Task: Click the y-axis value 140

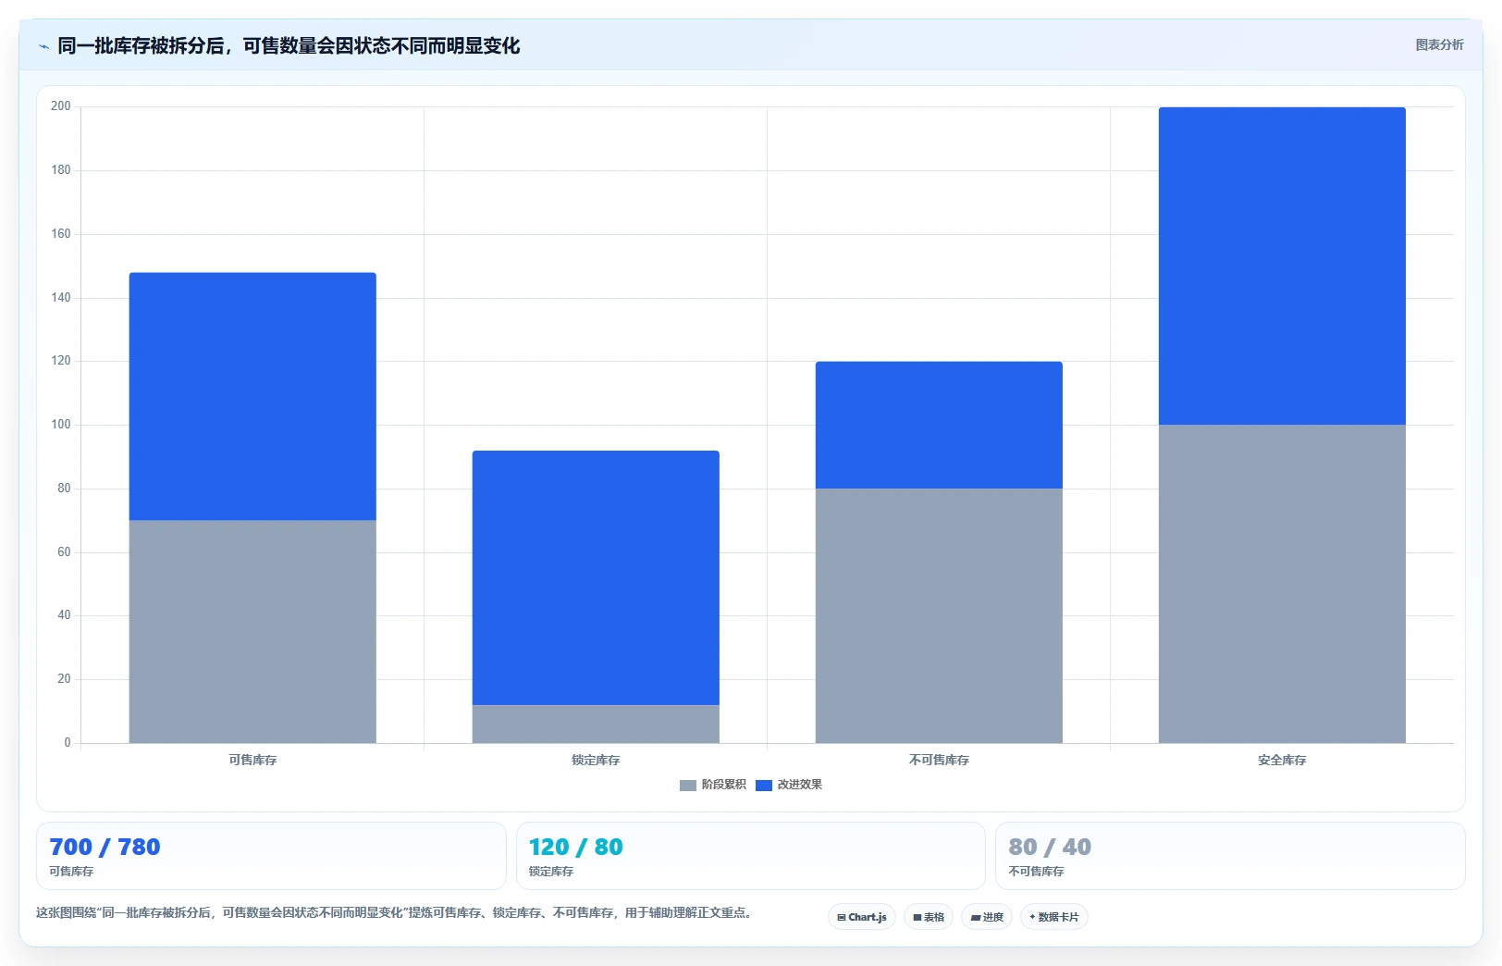Action: coord(61,298)
